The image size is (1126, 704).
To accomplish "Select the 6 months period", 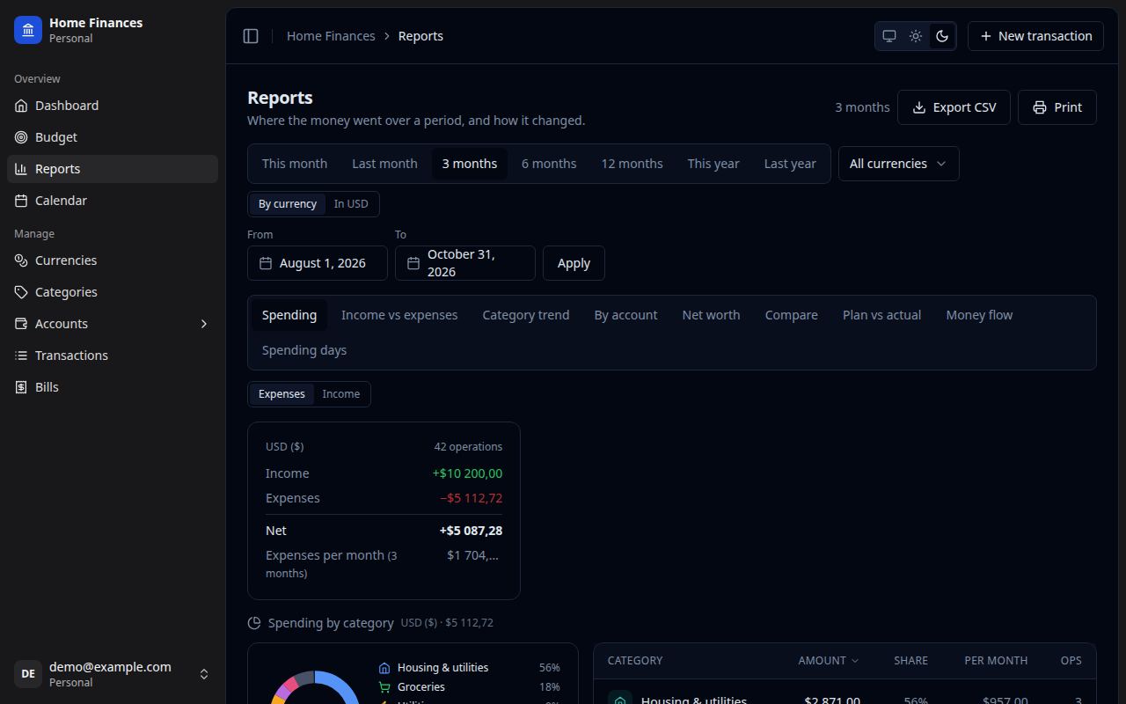I will (549, 164).
